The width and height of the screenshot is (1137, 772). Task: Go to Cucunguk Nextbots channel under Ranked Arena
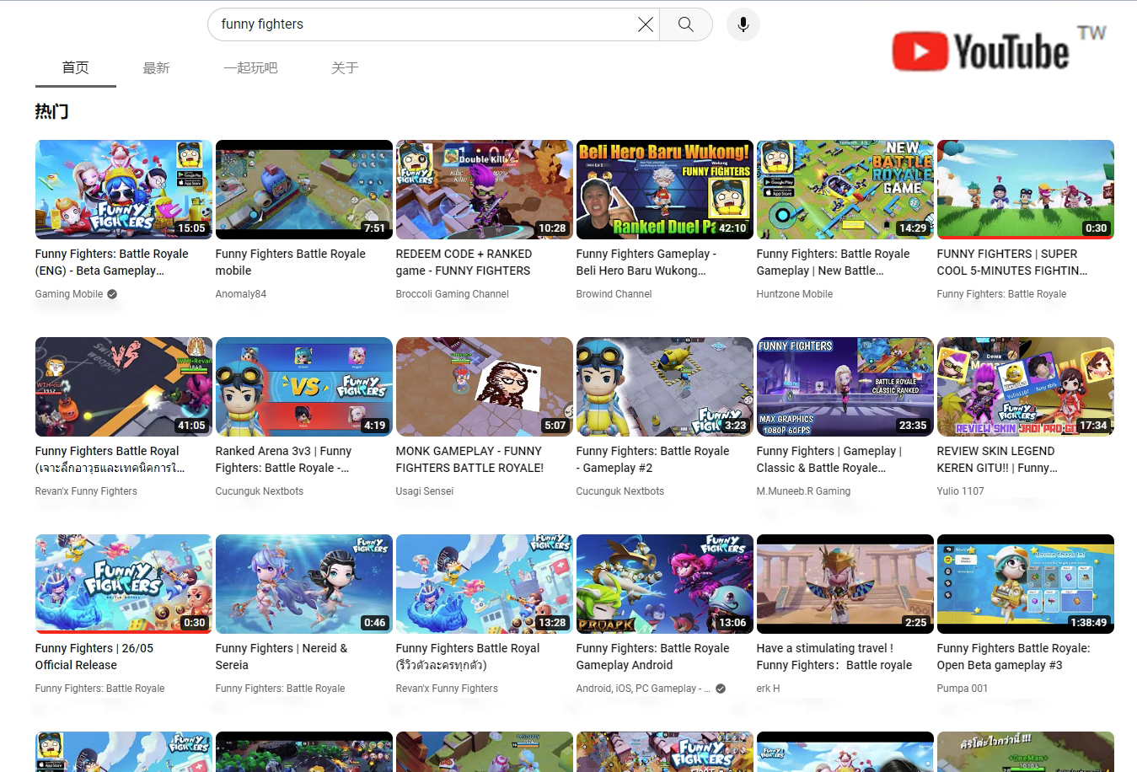pyautogui.click(x=260, y=491)
